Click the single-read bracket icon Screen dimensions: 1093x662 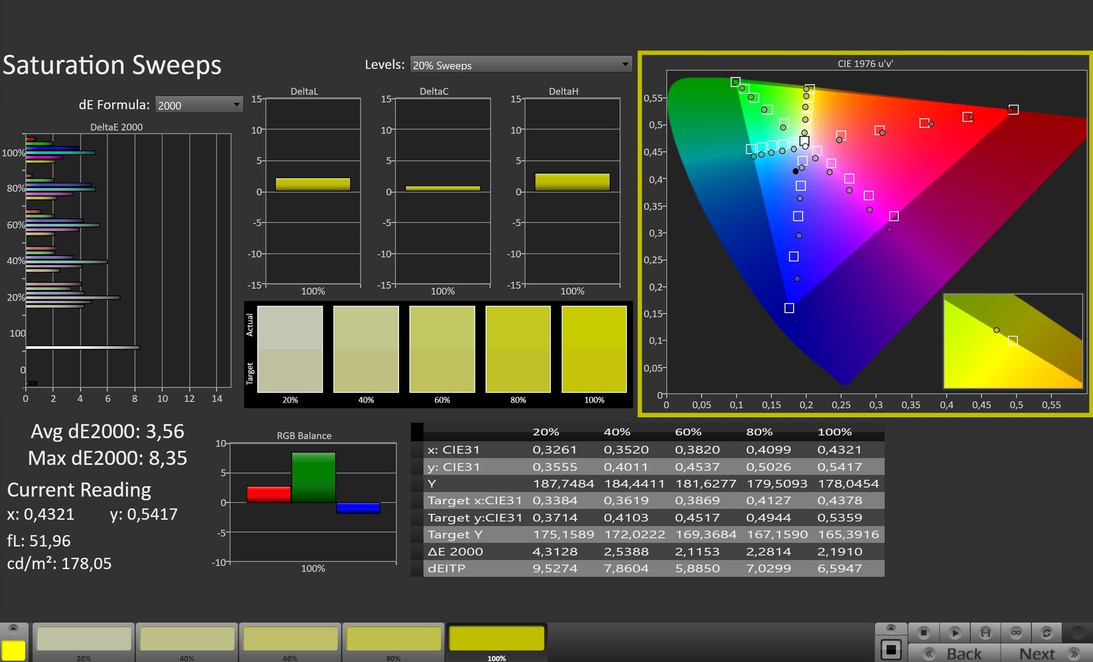click(x=985, y=632)
